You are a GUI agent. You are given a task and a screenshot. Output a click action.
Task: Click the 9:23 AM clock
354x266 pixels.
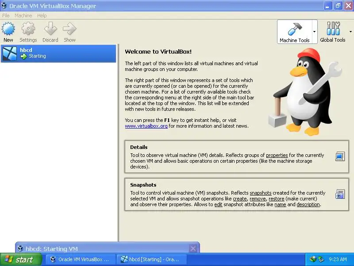pos(338,259)
